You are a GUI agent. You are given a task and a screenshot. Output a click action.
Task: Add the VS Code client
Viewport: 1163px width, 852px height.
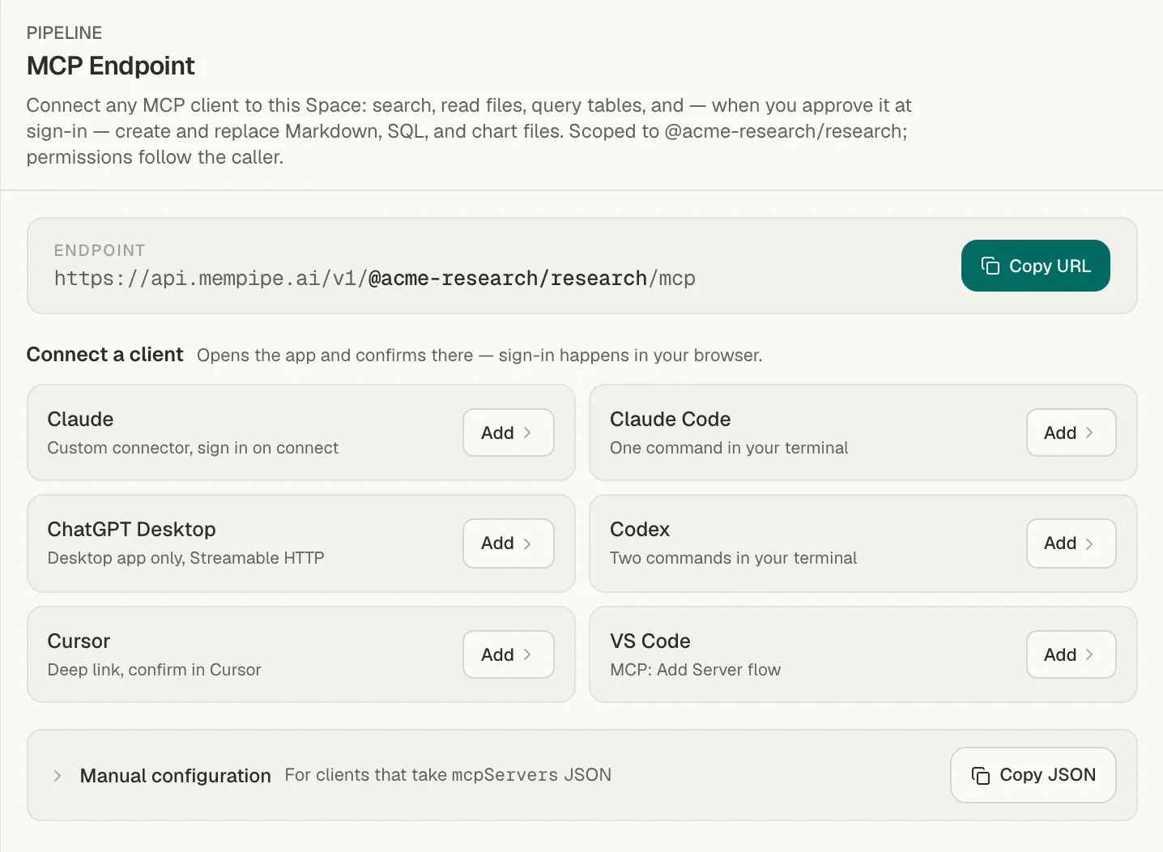click(x=1071, y=654)
